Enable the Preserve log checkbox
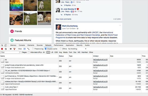148x96 pixels. pyautogui.click(x=33, y=49)
